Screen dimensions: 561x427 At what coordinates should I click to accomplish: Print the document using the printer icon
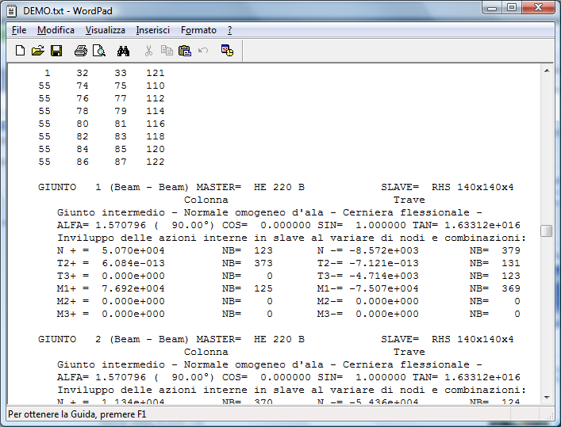(x=80, y=51)
